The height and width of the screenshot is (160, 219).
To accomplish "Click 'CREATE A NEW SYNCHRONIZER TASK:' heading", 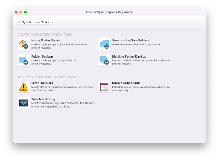I will pyautogui.click(x=45, y=35).
